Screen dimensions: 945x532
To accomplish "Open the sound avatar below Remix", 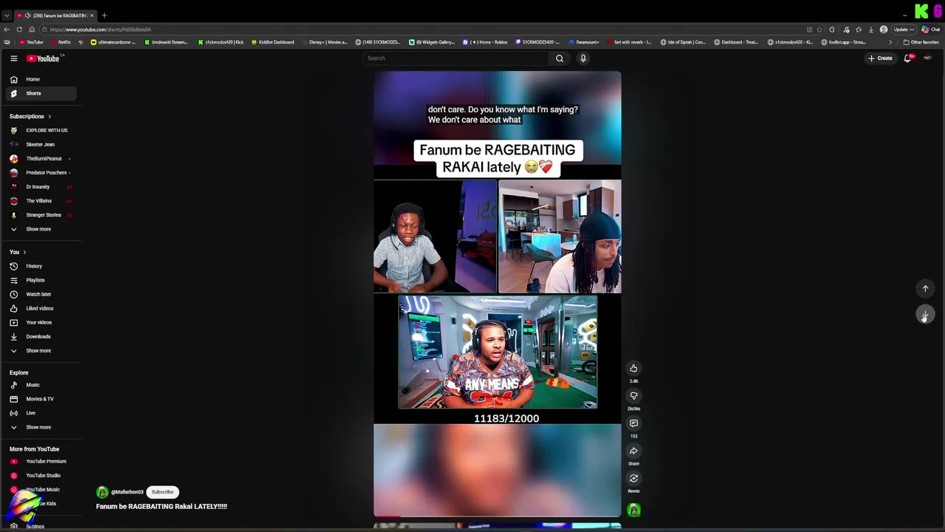I will (633, 510).
